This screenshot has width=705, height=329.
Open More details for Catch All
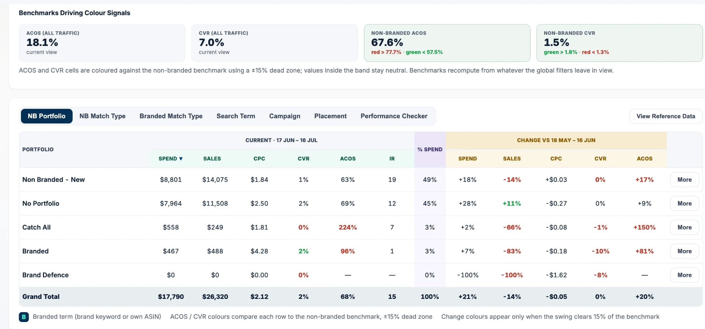[x=684, y=227]
